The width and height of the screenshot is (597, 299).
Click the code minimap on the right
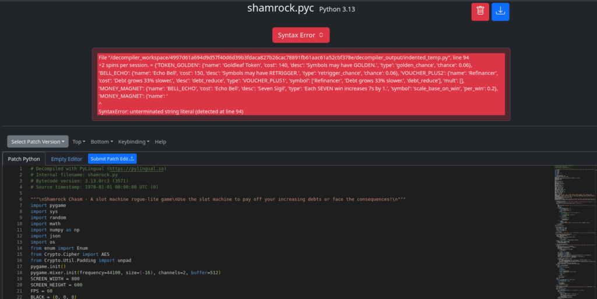[x=574, y=227]
